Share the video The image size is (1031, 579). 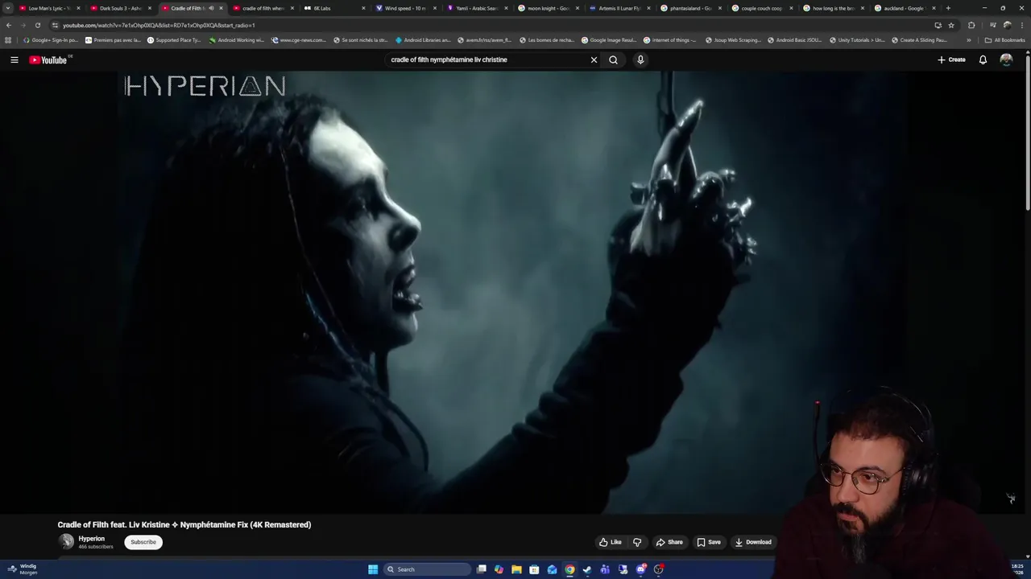669,542
